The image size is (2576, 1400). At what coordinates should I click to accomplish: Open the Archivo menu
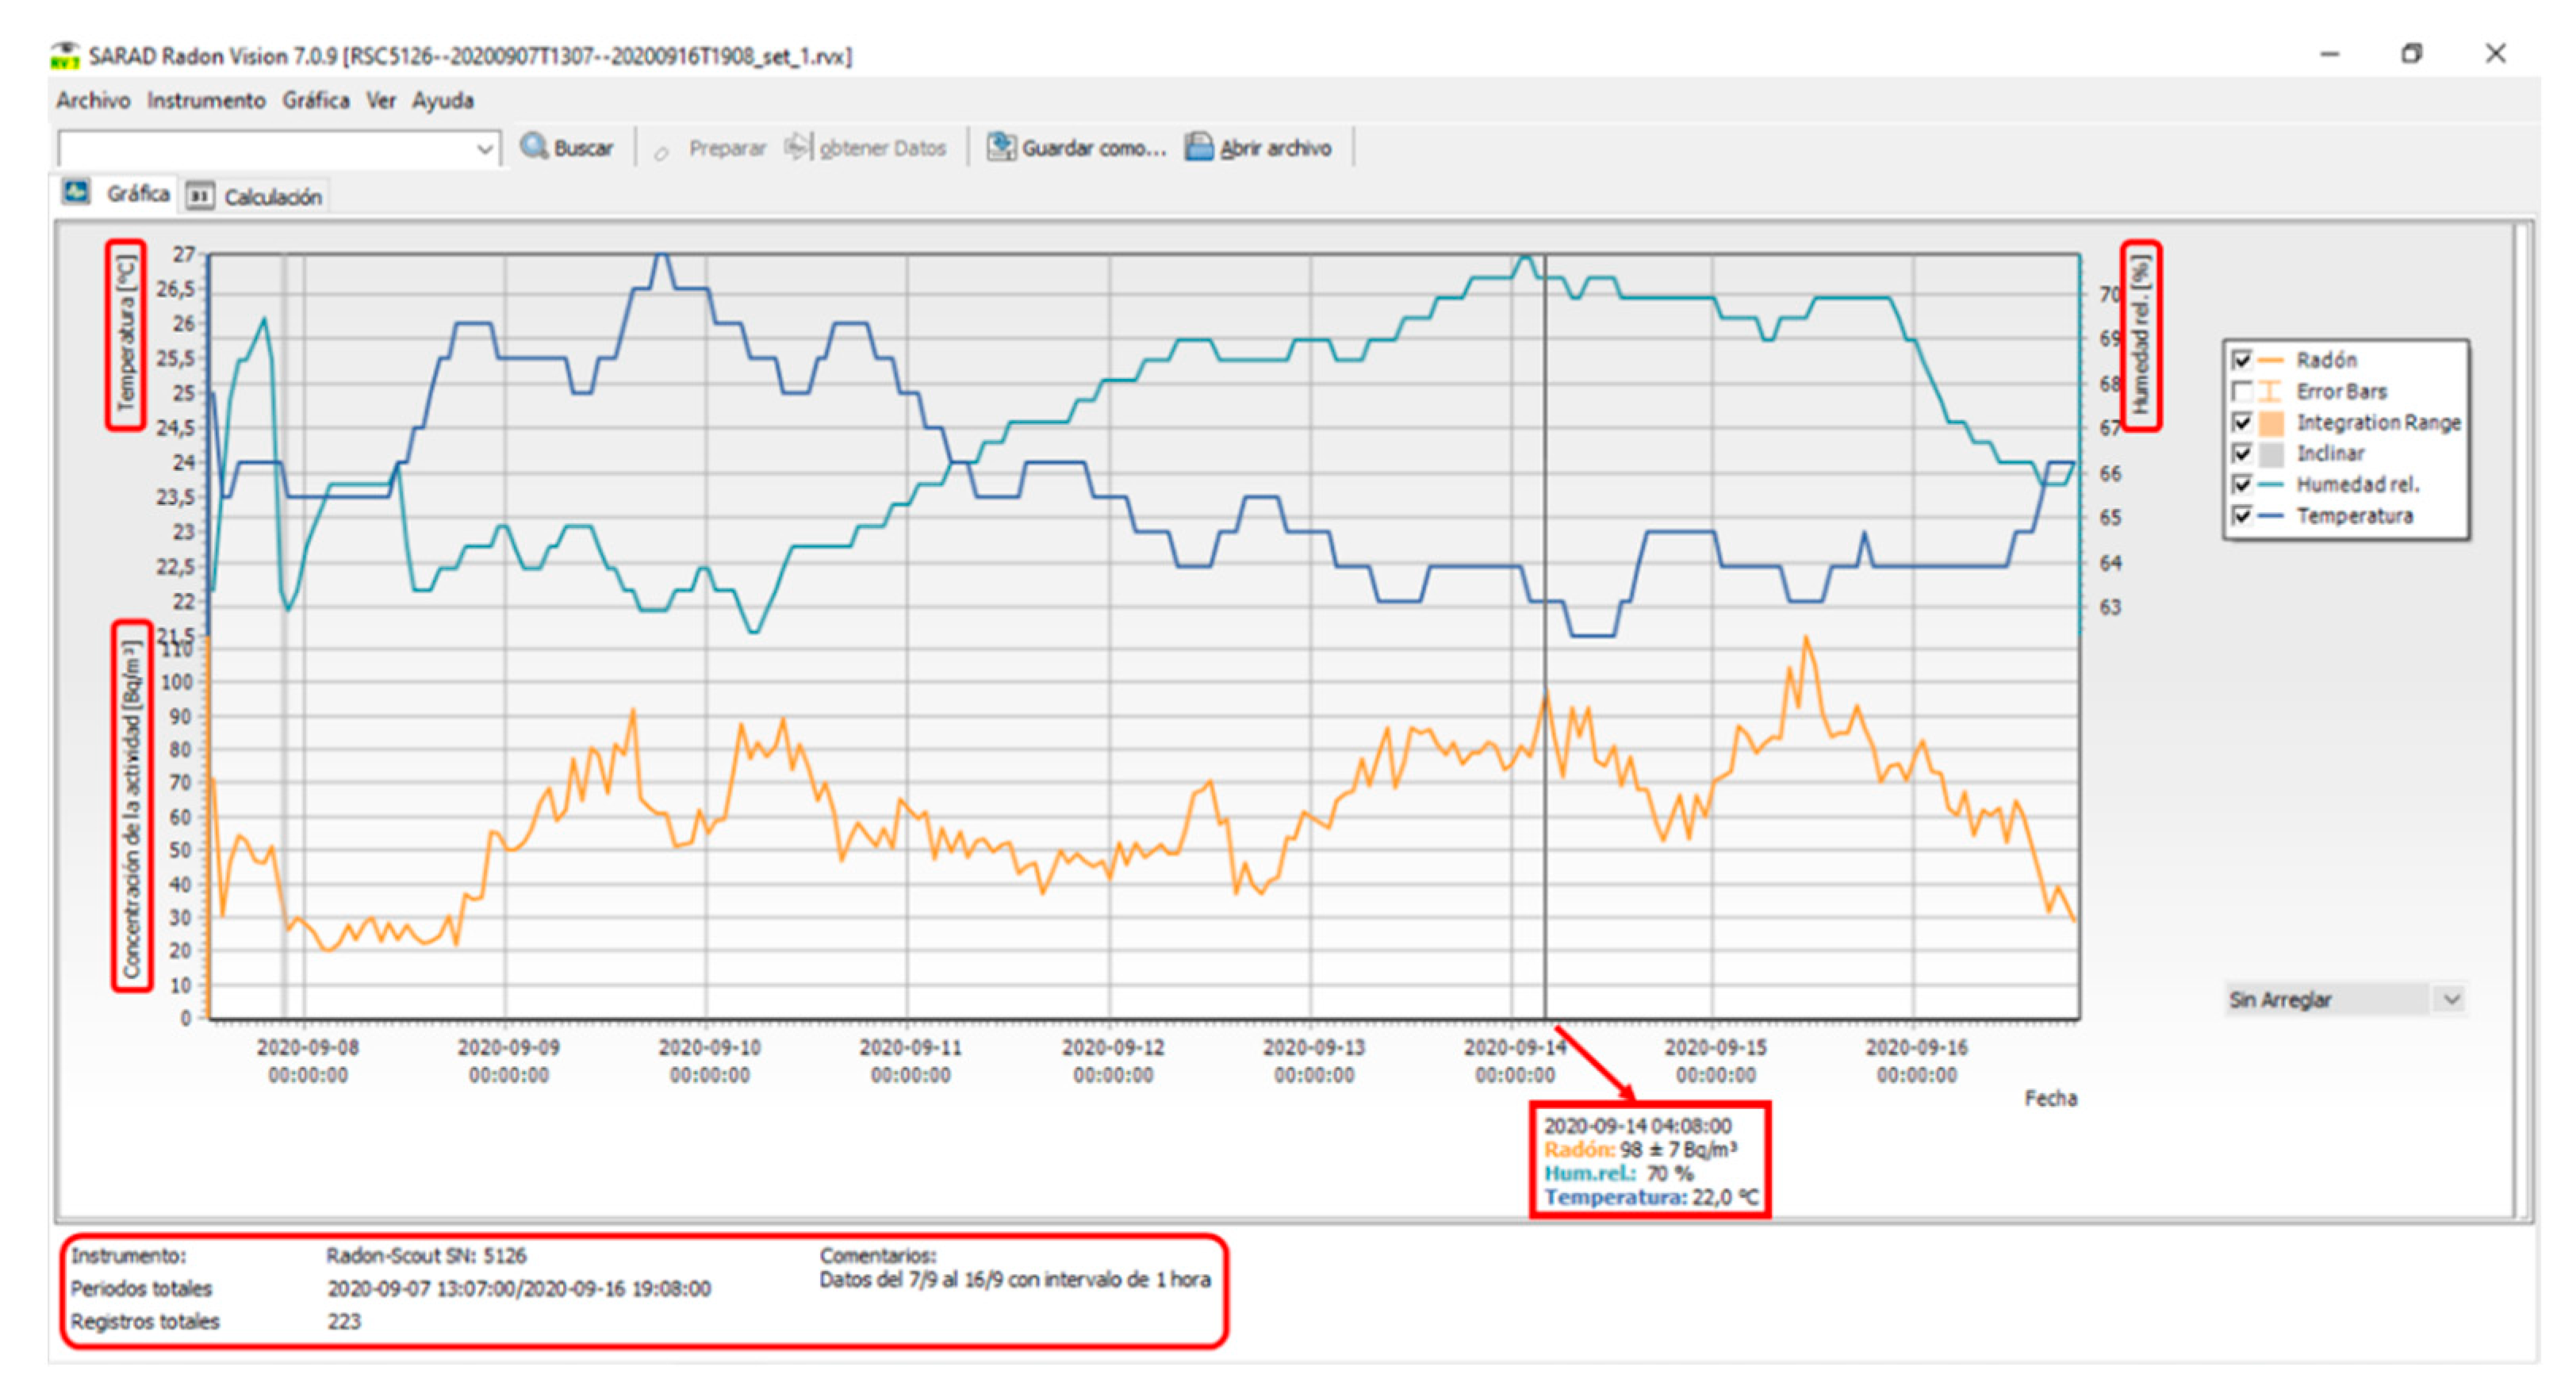pyautogui.click(x=93, y=100)
